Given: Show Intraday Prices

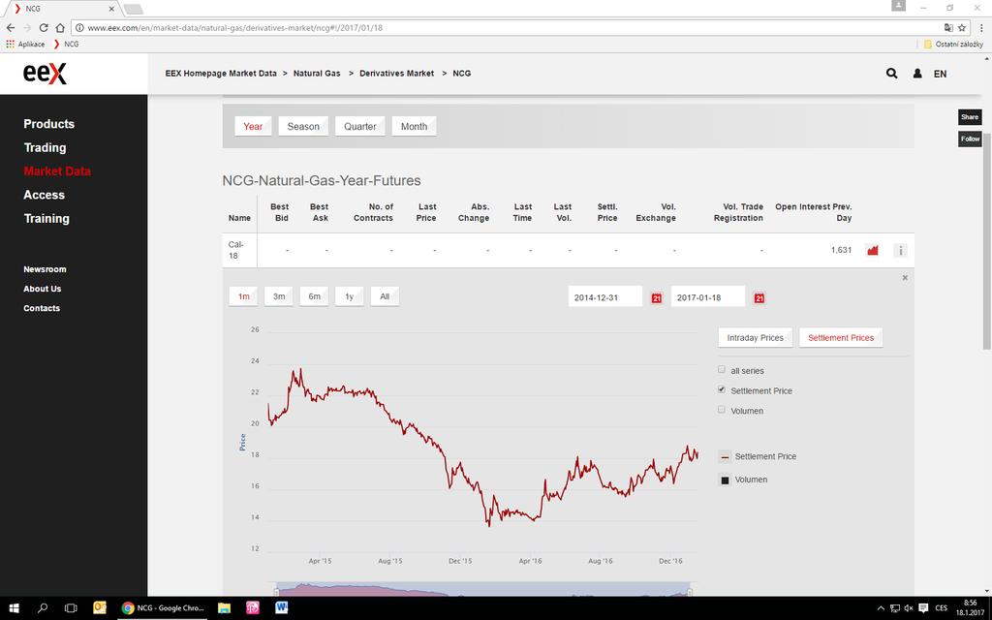Looking at the screenshot, I should [755, 338].
